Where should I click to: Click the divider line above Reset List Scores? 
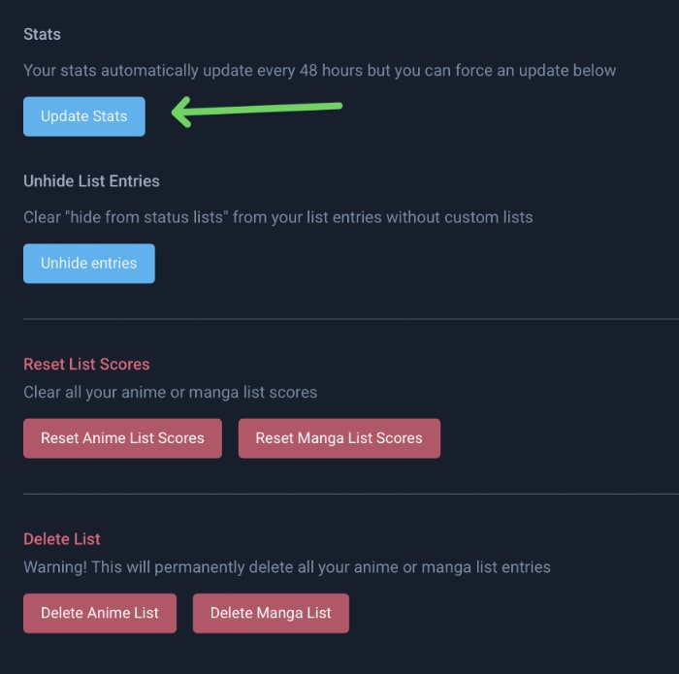349,318
